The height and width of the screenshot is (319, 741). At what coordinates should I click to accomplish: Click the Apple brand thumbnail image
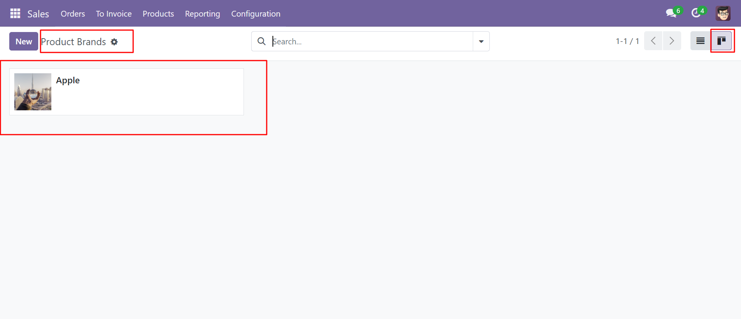pyautogui.click(x=33, y=92)
